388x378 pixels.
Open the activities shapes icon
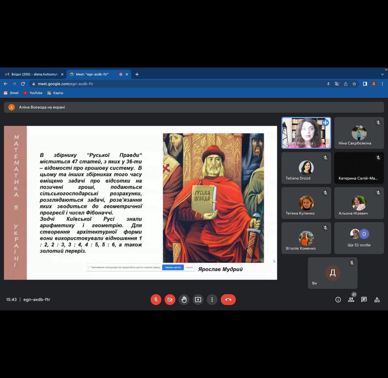[x=377, y=300]
